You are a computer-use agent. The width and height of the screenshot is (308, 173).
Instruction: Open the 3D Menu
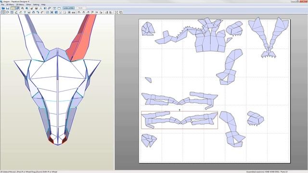pos(10,4)
